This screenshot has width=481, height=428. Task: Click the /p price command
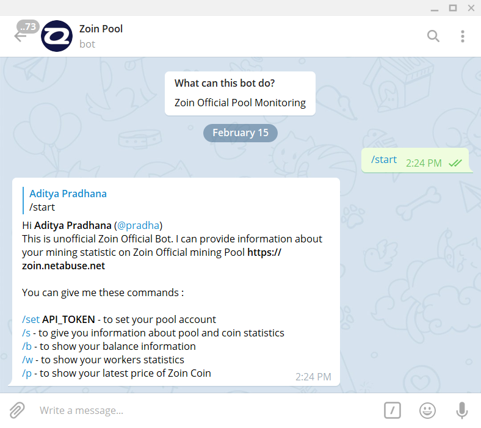click(x=27, y=374)
